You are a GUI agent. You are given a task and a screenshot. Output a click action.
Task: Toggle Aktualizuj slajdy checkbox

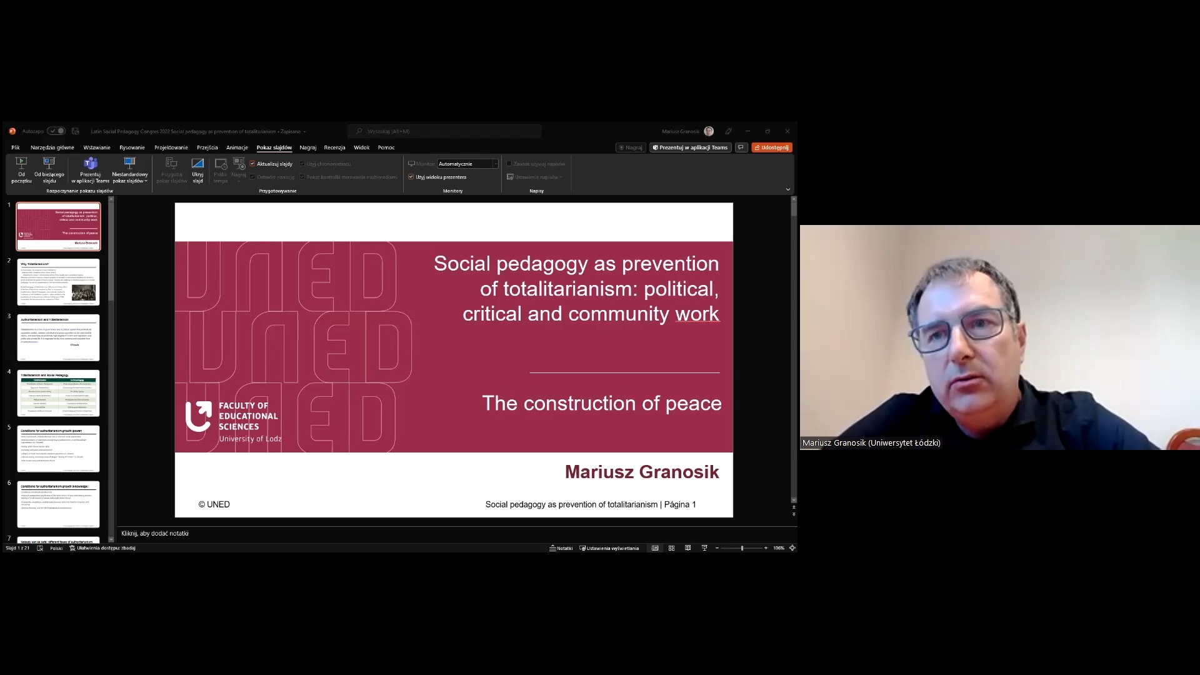click(x=252, y=164)
